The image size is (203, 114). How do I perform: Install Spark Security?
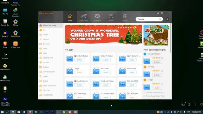[132, 60]
